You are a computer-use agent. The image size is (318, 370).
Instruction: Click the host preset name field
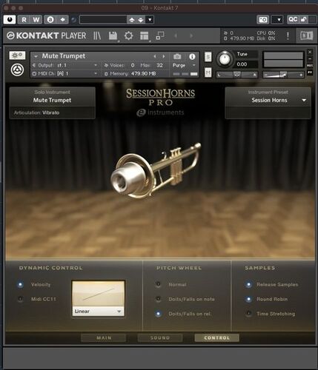coord(103,20)
